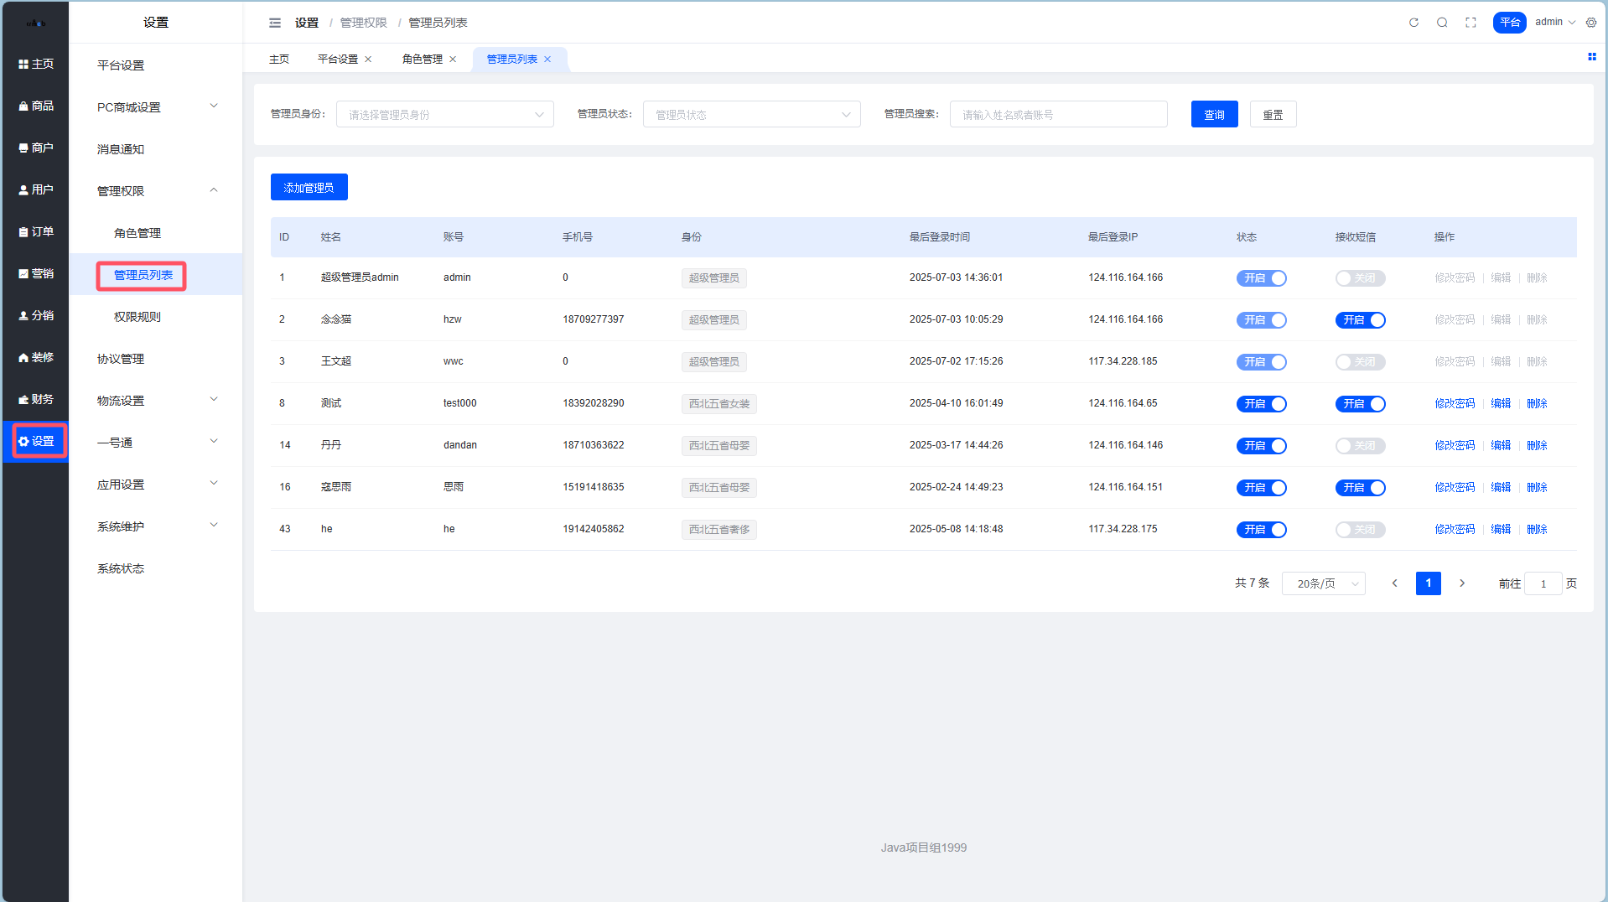Open the search magnifier icon
The height and width of the screenshot is (902, 1608).
point(1442,23)
